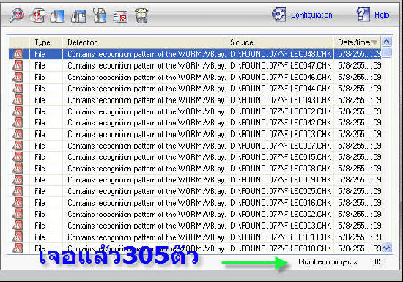Sort list by the Detection column header

click(x=144, y=42)
